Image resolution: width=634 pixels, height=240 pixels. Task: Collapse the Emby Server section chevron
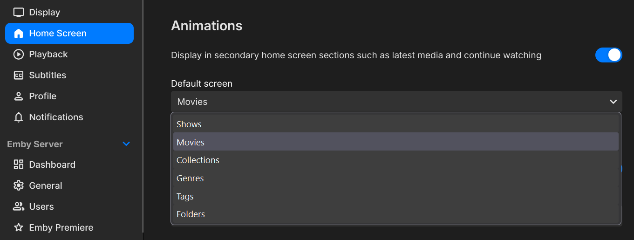pos(126,144)
